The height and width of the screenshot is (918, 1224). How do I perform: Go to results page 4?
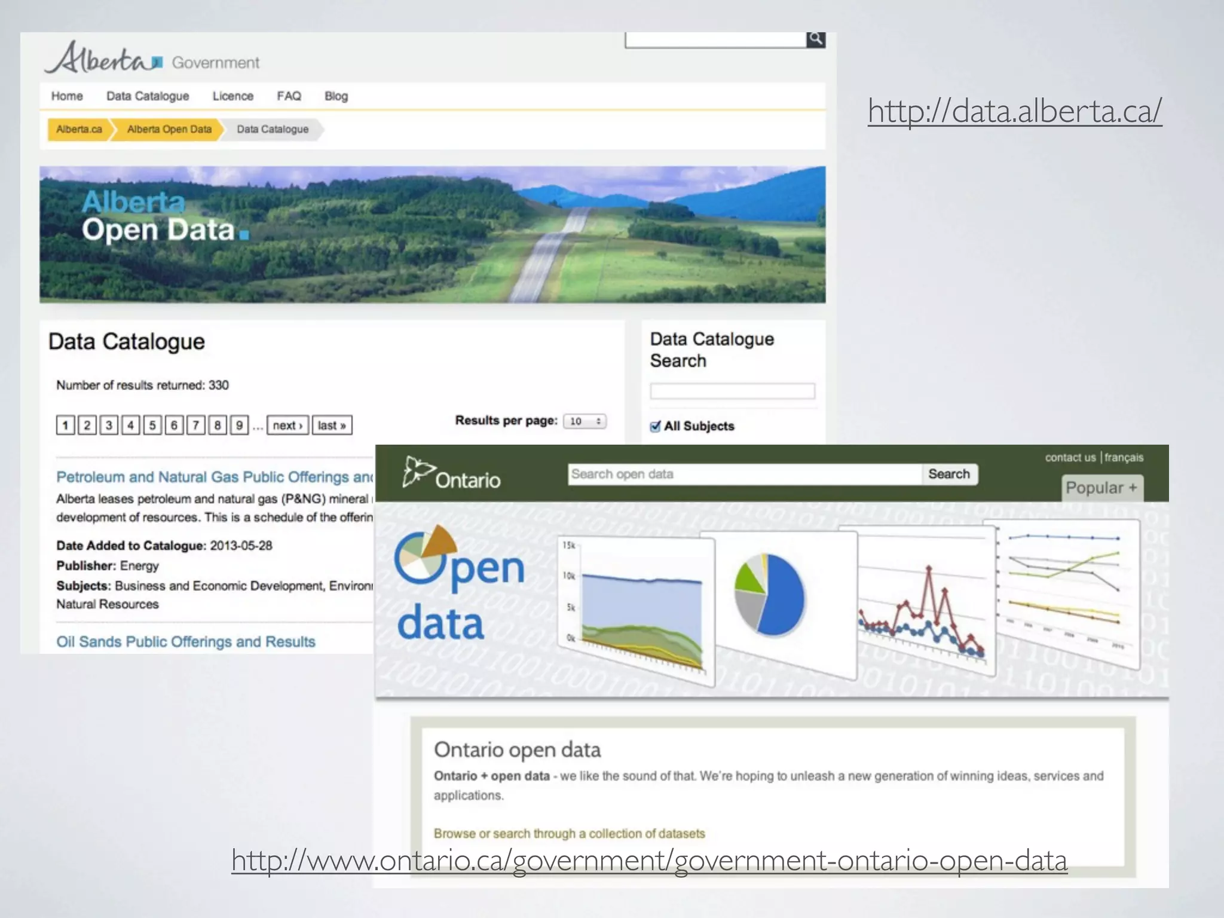130,425
